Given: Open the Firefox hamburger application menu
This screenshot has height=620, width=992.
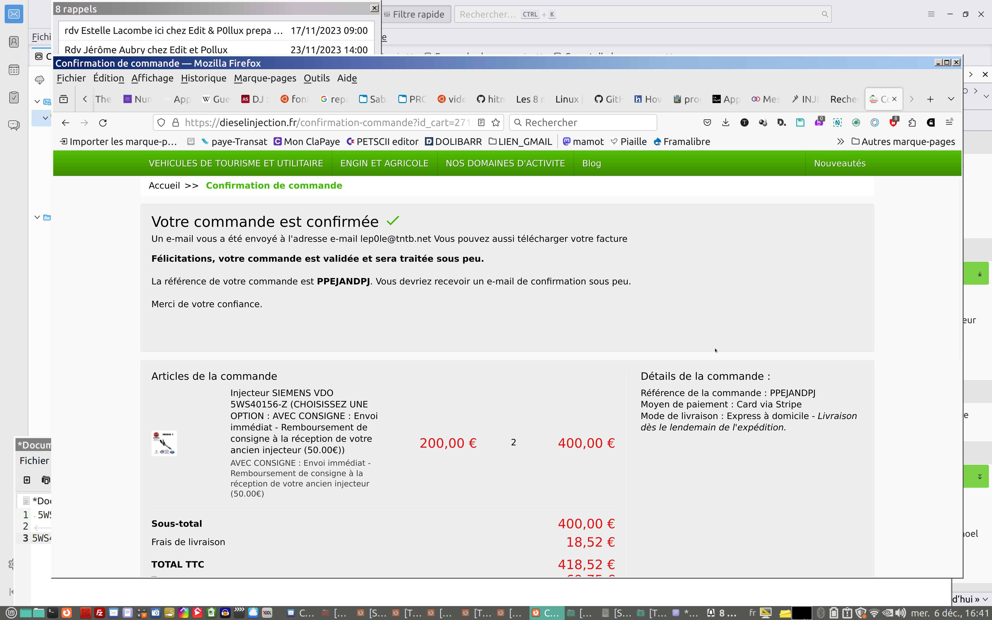Looking at the screenshot, I should (949, 123).
